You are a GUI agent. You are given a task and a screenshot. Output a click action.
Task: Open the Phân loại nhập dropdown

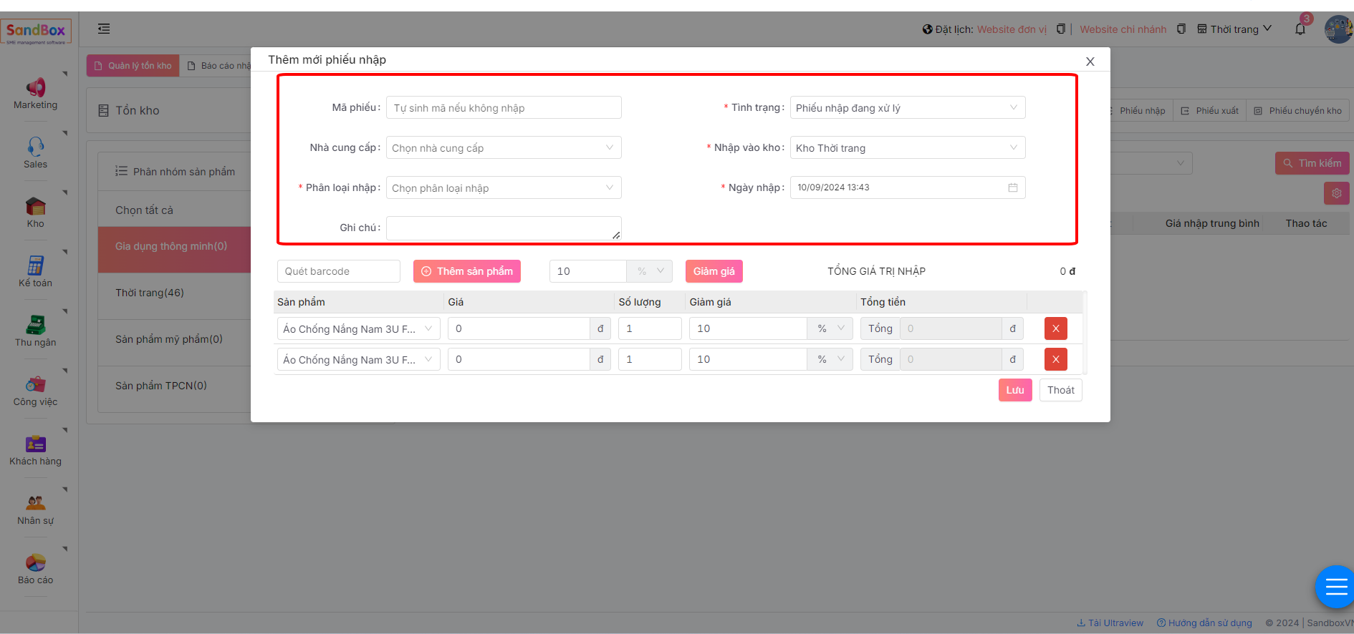[x=503, y=188]
